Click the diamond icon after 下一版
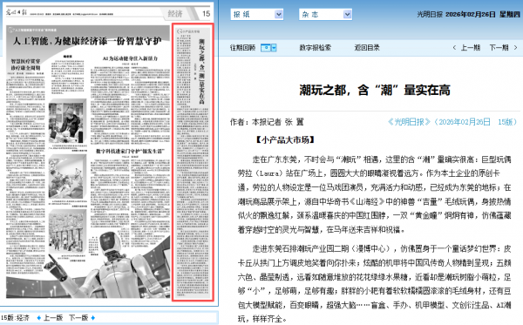The image size is (523, 325). 93,318
